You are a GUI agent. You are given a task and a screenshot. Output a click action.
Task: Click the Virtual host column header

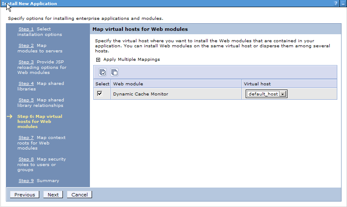click(257, 84)
